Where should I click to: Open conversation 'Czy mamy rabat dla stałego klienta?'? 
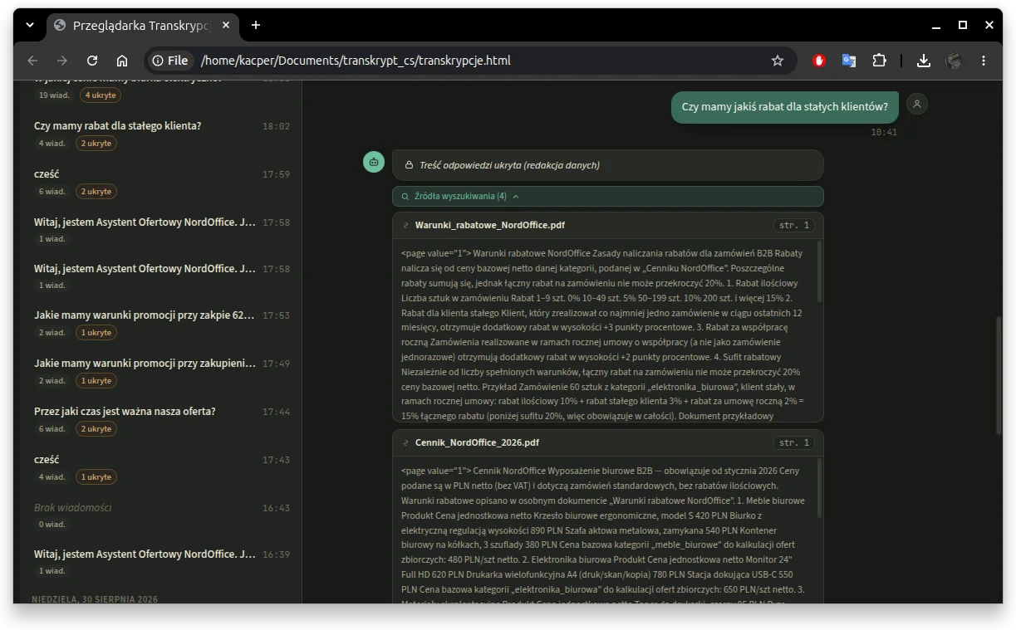click(x=162, y=134)
